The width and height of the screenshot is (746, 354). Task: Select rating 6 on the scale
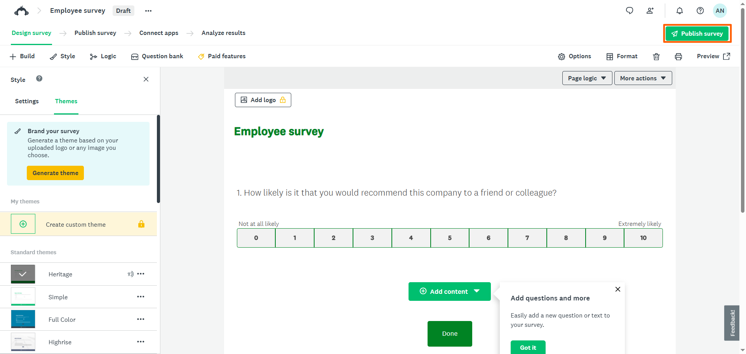489,238
